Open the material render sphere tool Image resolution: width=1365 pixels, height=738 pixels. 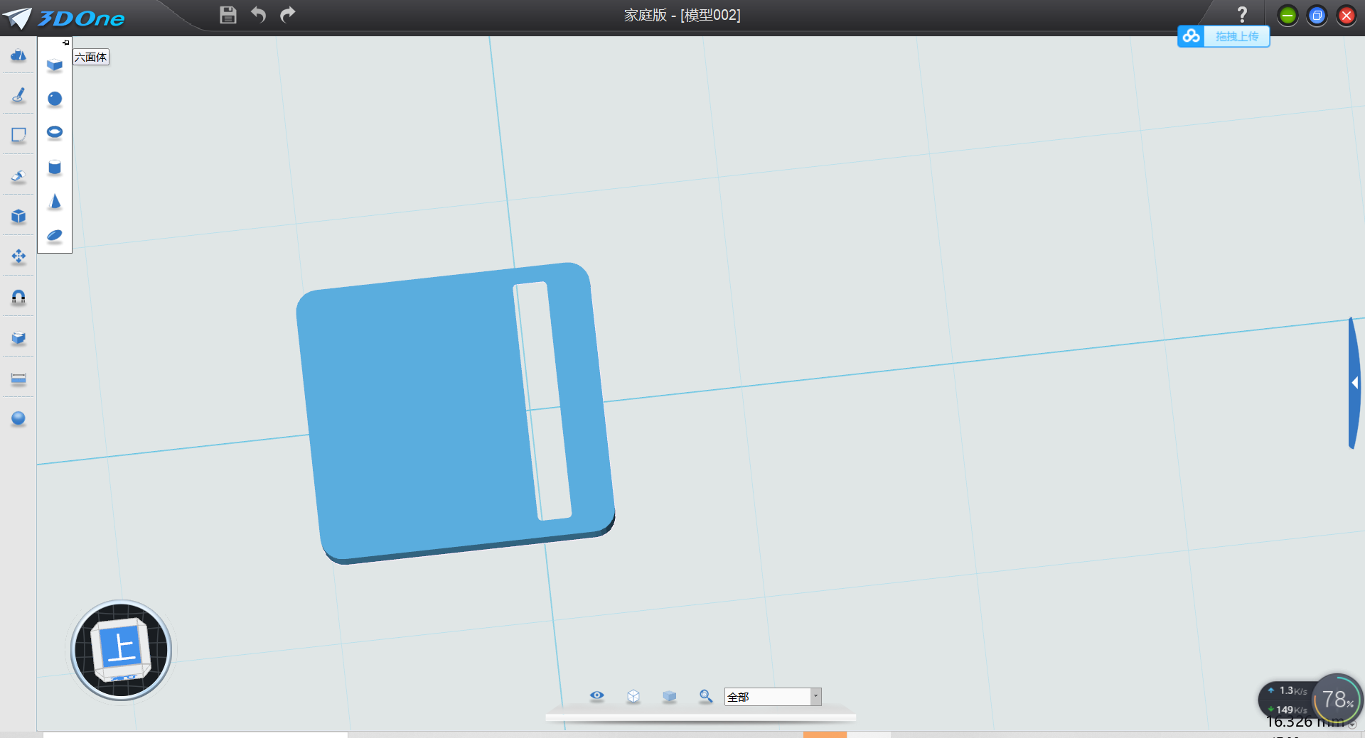pyautogui.click(x=18, y=418)
